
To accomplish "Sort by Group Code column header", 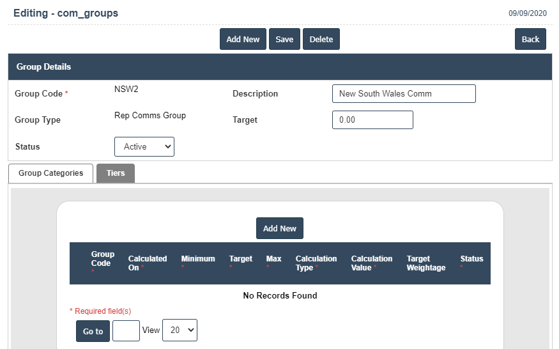I will point(102,259).
